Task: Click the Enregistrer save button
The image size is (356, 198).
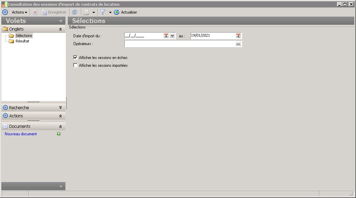Action: coord(54,12)
